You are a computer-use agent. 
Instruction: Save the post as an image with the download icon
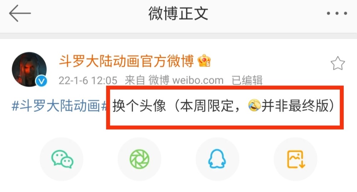[x=296, y=159]
